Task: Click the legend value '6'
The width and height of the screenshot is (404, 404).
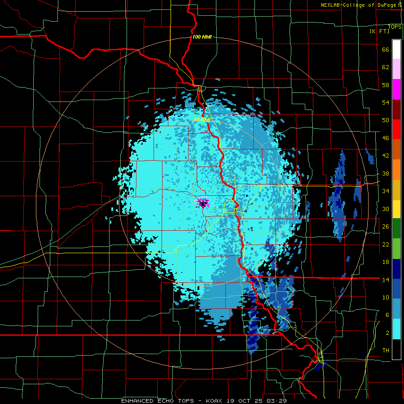Action: (x=387, y=315)
